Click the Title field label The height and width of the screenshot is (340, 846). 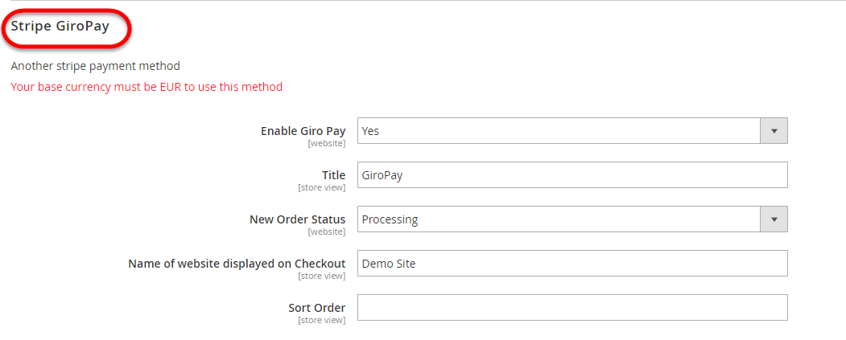coord(333,175)
